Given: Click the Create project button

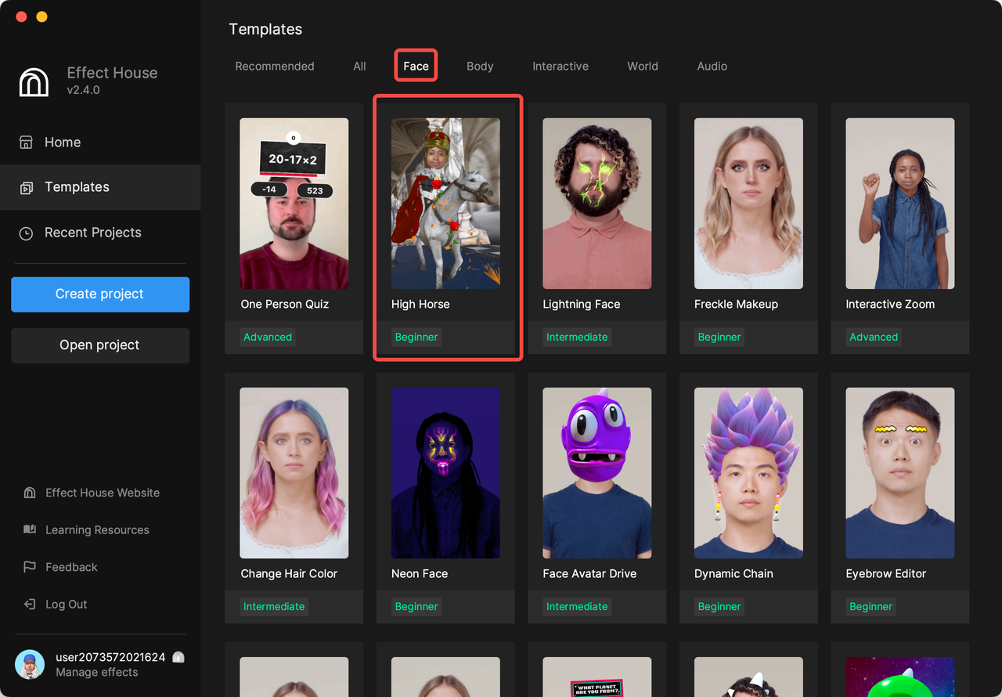Looking at the screenshot, I should [x=100, y=294].
